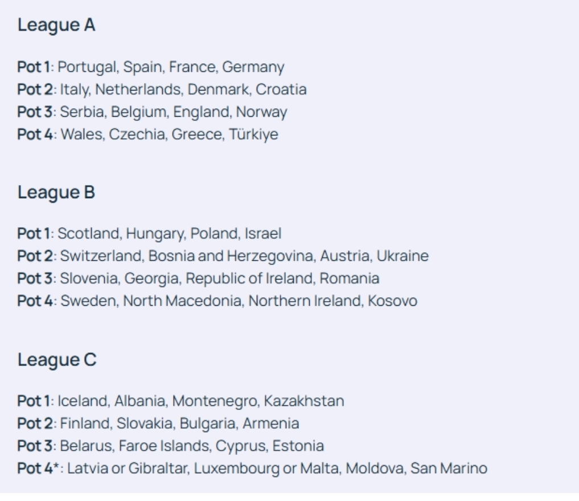Click Germany in League A Pot 1
Screen dimensions: 579x501
click(x=253, y=68)
